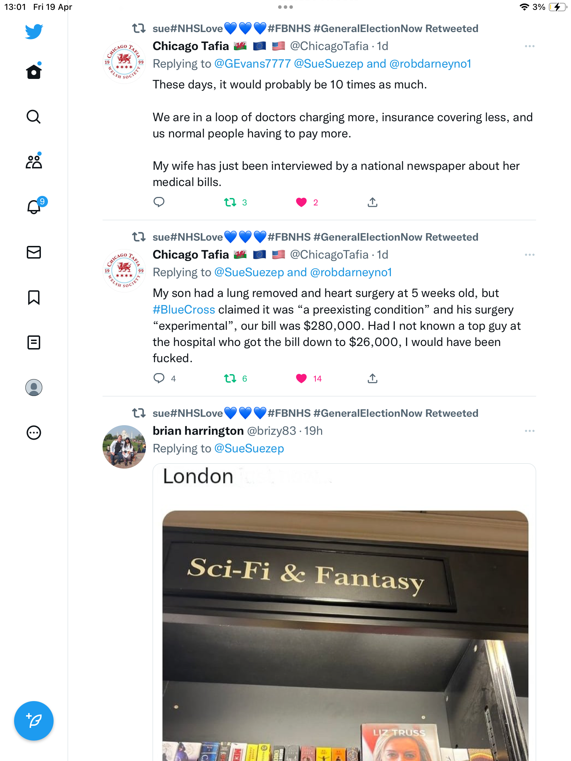The image size is (571, 761).
Task: Open the three-dot multitasking menu at top
Action: pos(285,7)
